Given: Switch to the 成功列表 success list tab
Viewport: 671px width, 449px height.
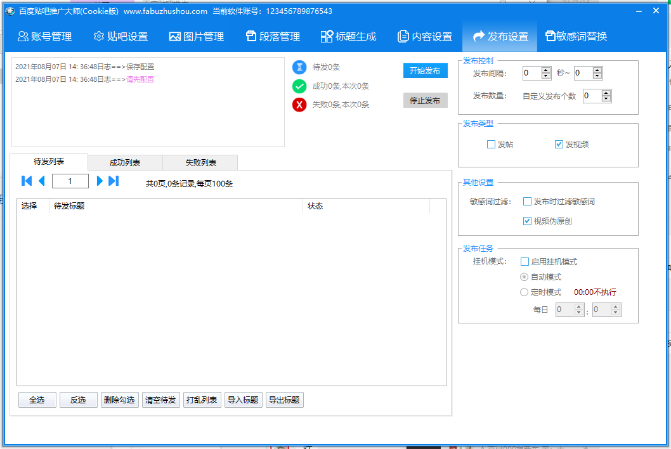Looking at the screenshot, I should coord(125,162).
